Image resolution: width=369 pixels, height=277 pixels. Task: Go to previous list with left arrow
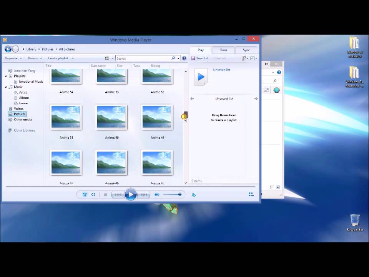click(192, 99)
